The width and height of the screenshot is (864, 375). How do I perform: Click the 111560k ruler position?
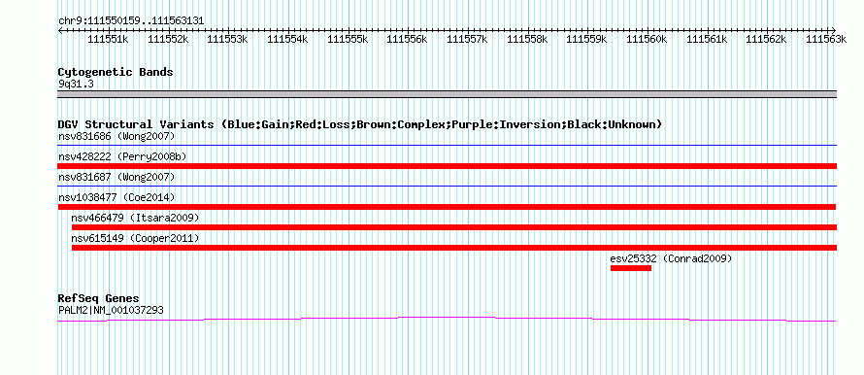point(647,39)
